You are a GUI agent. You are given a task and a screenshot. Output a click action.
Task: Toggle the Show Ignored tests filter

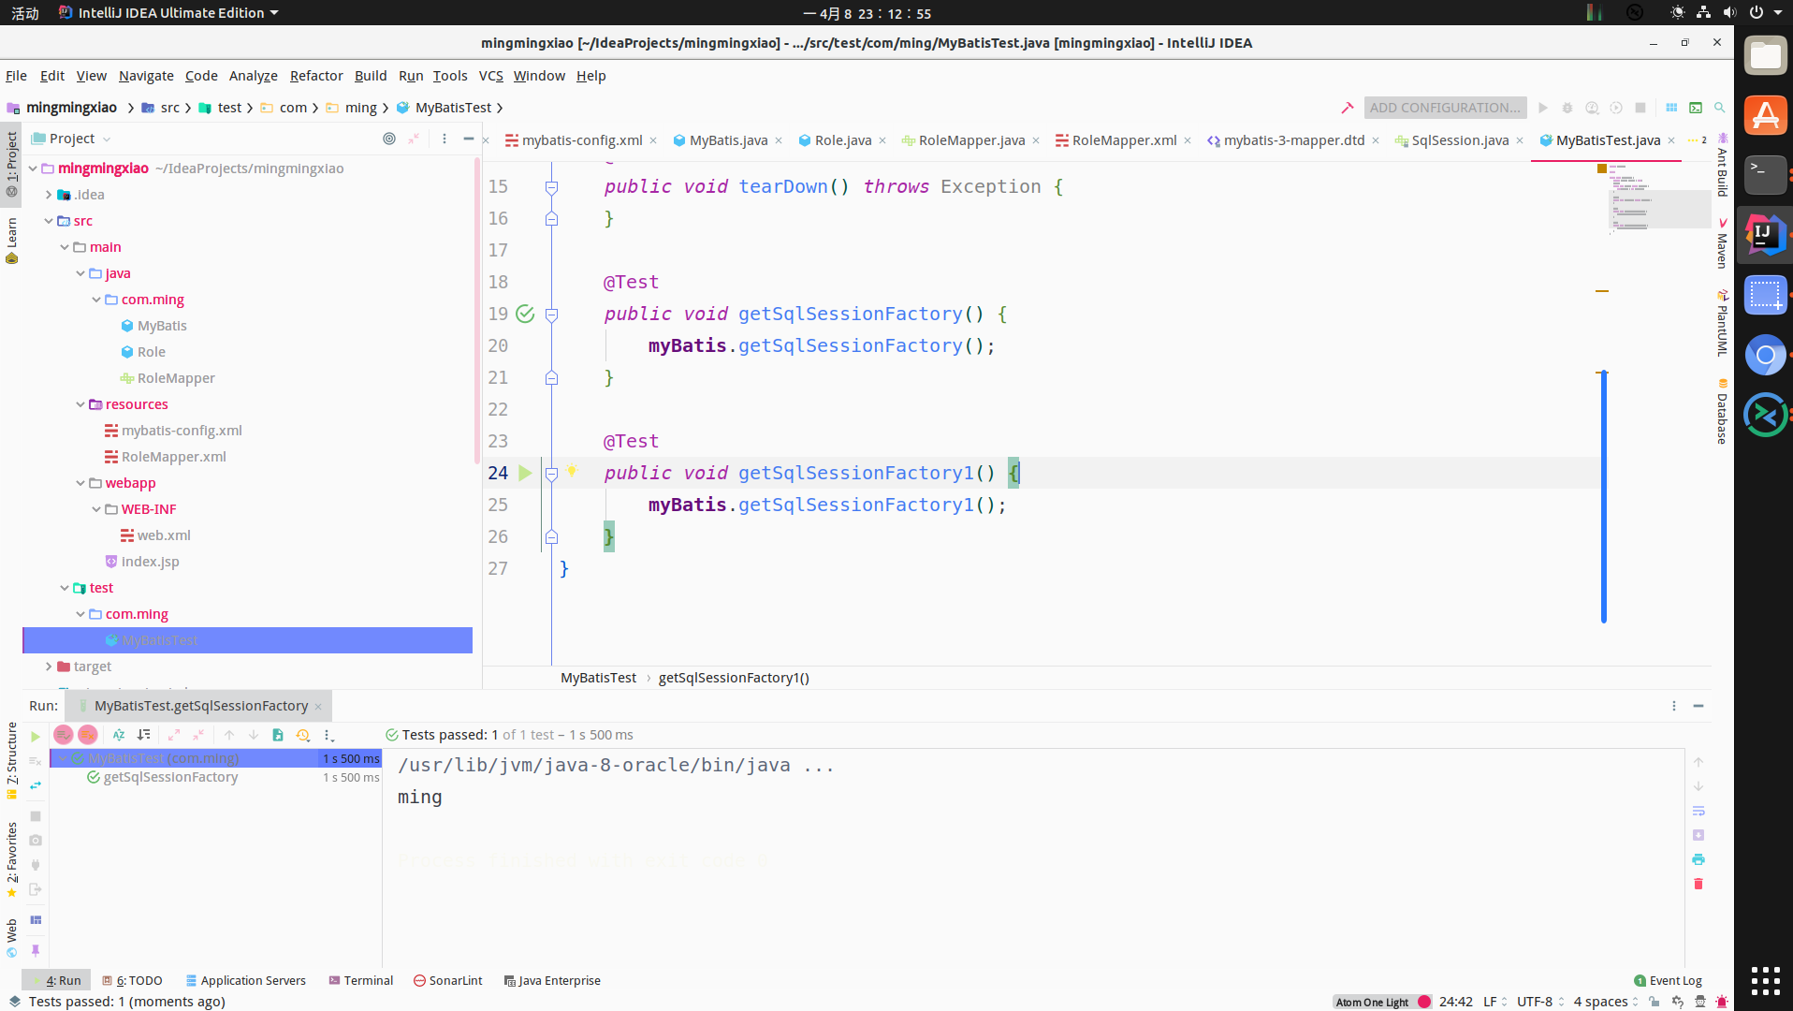87,735
